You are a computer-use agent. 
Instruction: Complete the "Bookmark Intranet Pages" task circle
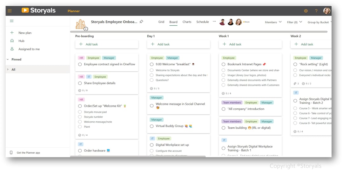click(223, 64)
